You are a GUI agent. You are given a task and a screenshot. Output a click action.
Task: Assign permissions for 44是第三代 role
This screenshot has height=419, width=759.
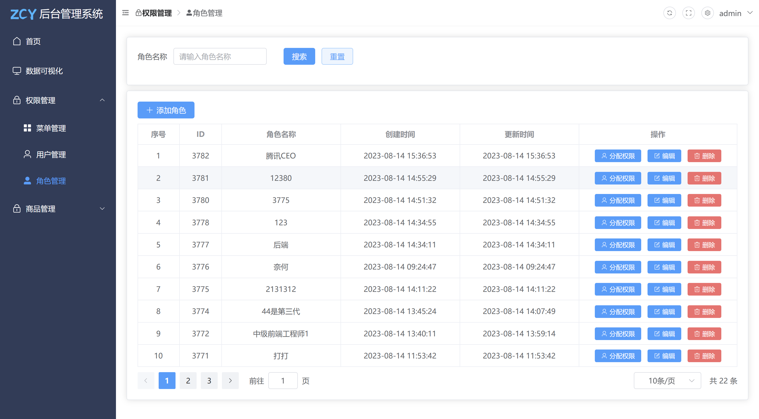point(618,312)
